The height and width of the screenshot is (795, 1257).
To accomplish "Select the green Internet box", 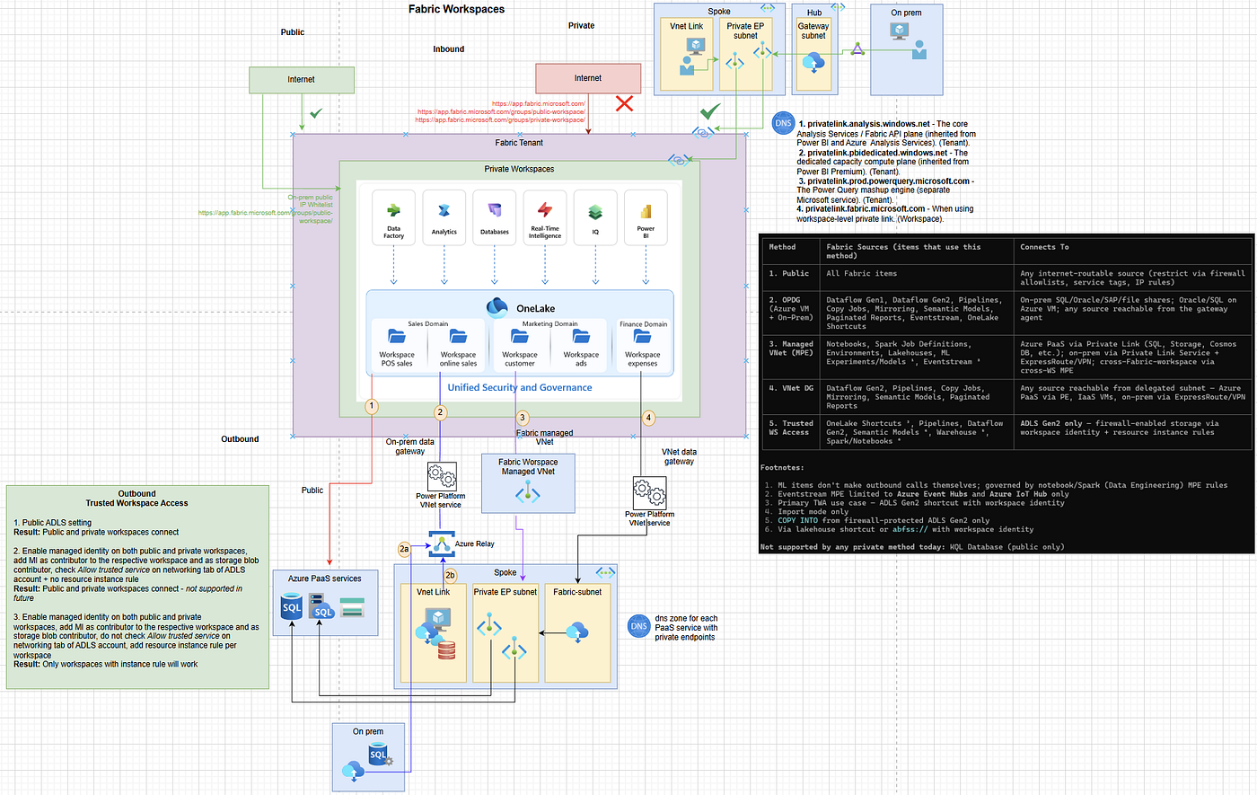I will [x=302, y=79].
